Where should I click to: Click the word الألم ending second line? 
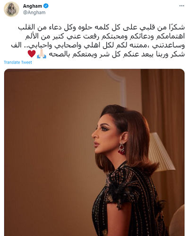(32, 36)
